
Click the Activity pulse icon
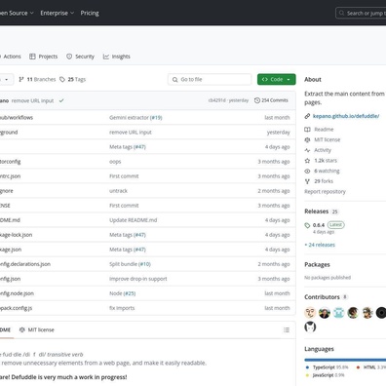(307, 150)
